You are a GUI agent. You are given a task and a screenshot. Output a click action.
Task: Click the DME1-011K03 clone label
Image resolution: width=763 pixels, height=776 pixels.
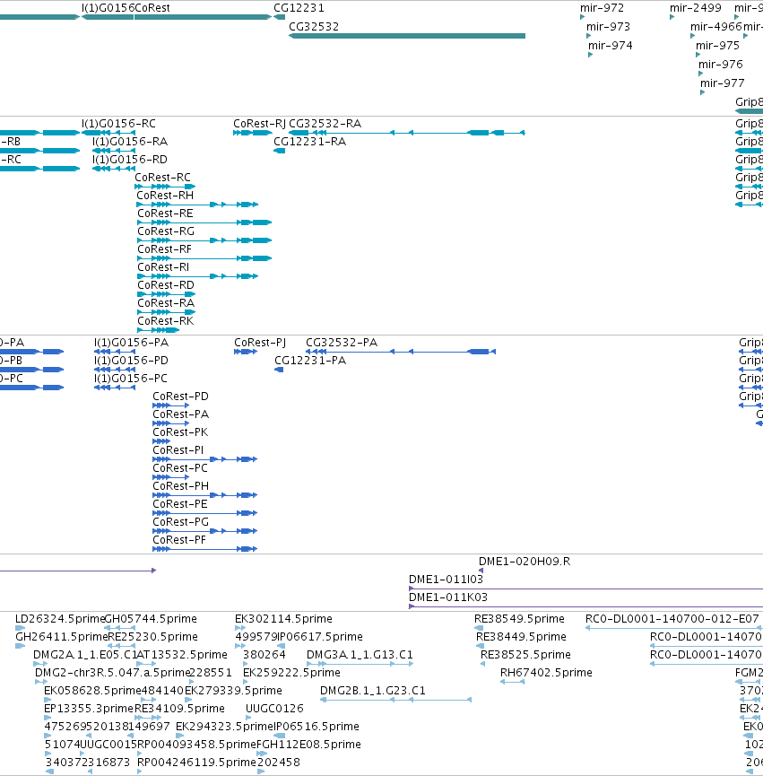448,597
